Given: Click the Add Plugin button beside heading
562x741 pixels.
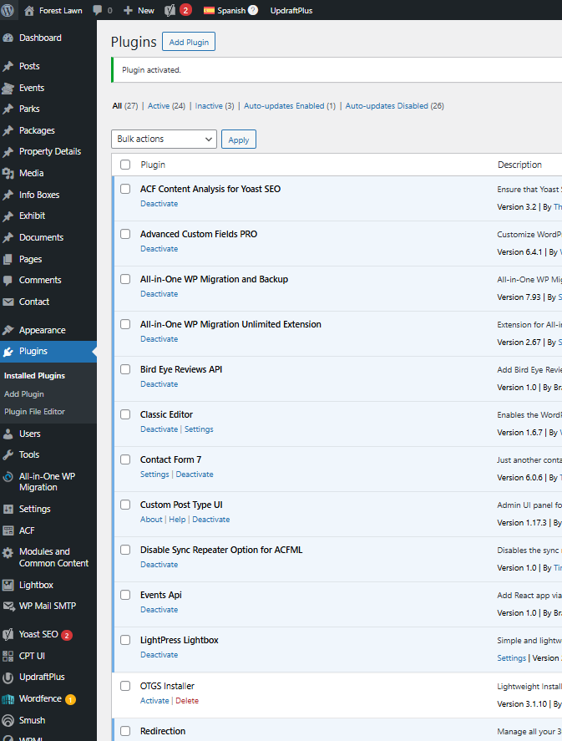Looking at the screenshot, I should tap(189, 42).
